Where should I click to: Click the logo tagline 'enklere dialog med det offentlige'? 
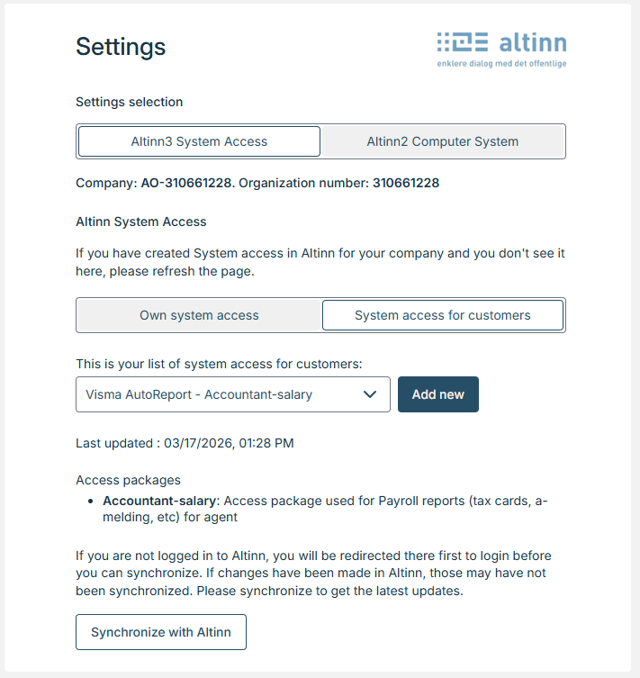(501, 64)
